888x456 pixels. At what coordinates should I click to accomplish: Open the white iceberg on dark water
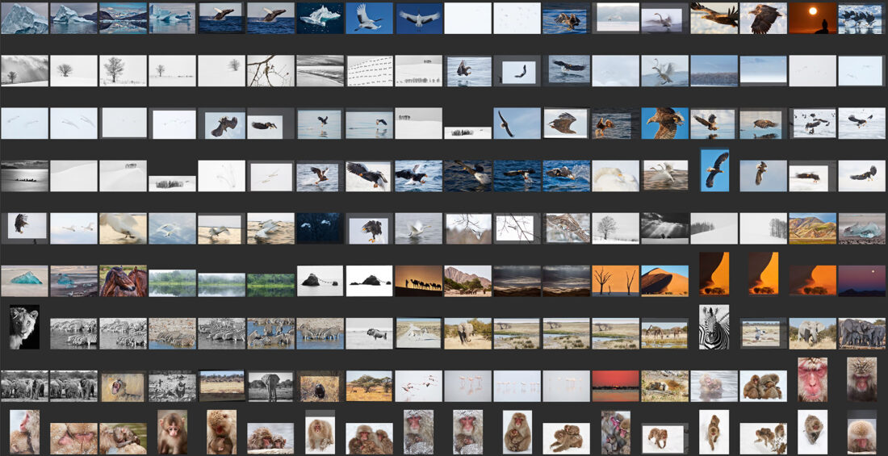tap(320, 18)
